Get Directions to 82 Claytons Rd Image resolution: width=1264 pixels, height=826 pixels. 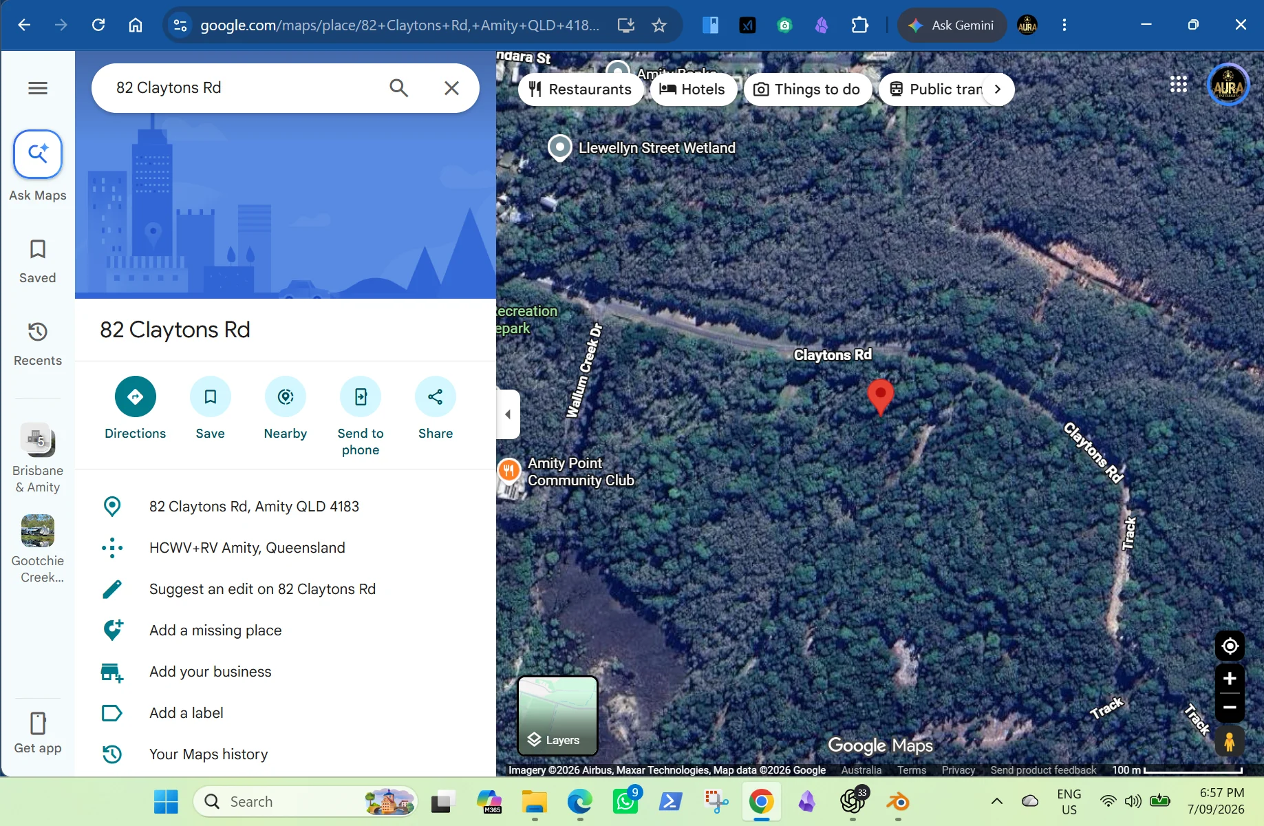136,408
